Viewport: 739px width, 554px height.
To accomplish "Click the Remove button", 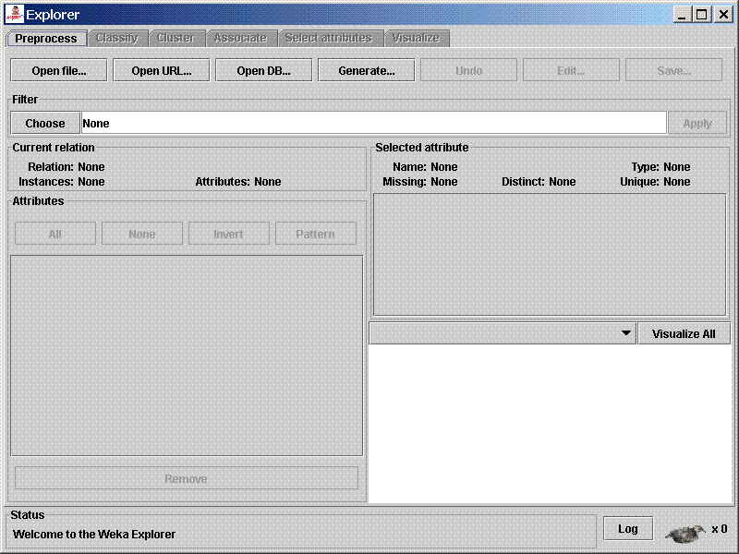I will [x=187, y=478].
